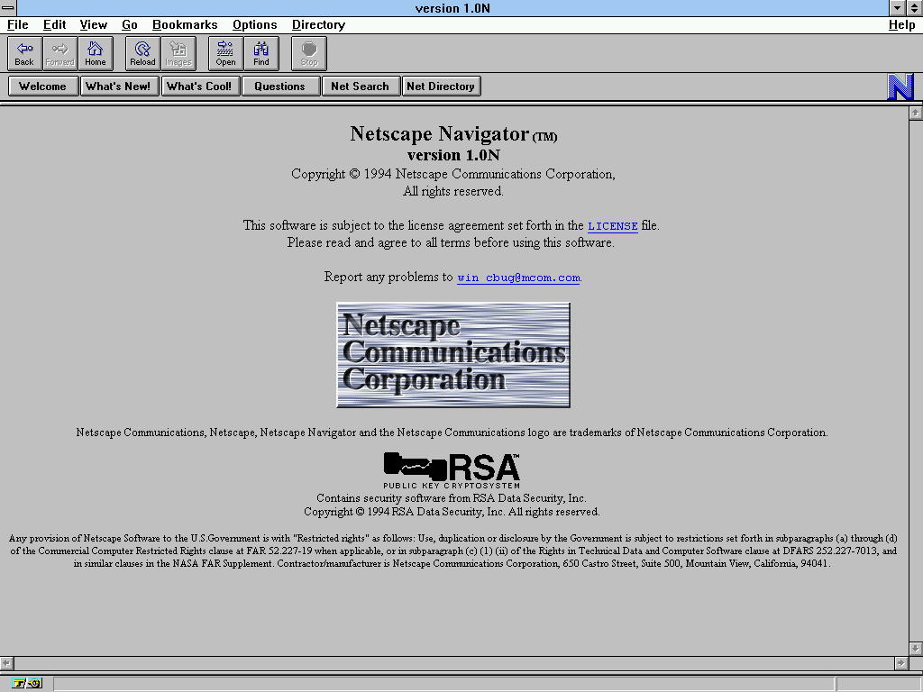Click the Netscape Communications Corporation logo image

[x=453, y=355]
